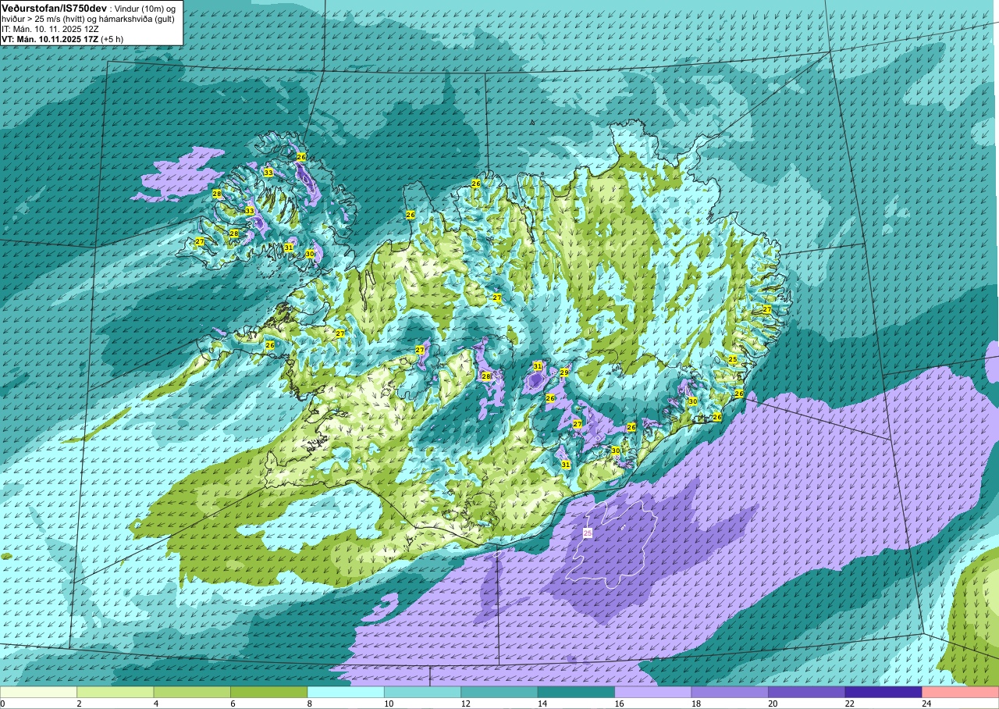The width and height of the screenshot is (999, 709).
Task: Click the '(+5 h)' forecast offset text
Action: pos(112,38)
